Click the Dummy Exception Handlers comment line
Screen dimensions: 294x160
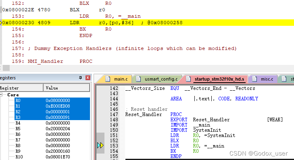click(x=124, y=48)
